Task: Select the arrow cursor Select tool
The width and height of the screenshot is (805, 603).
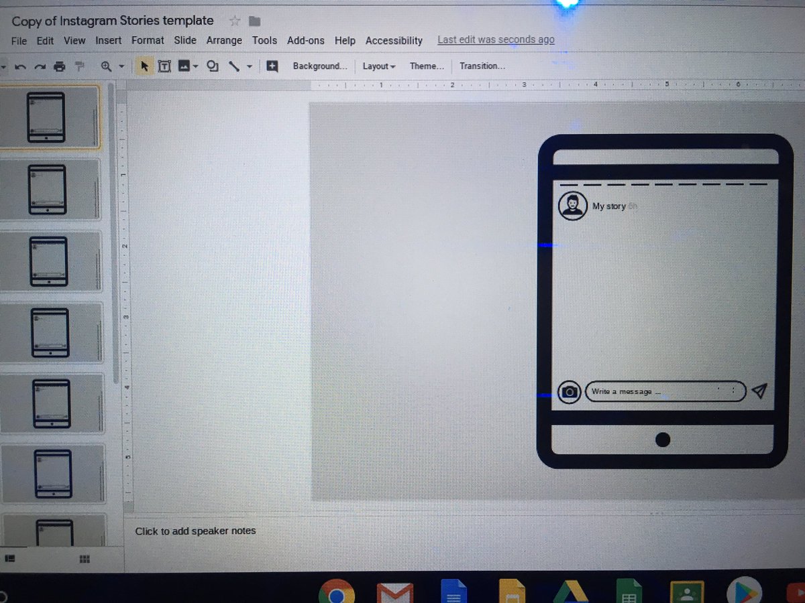Action: (x=144, y=66)
